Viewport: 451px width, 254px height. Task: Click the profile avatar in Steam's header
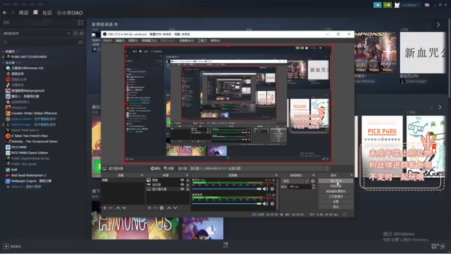tap(397, 5)
